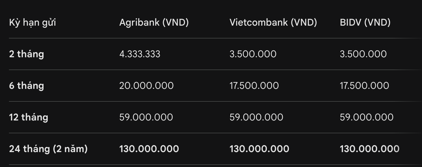Select the "24 tháng (2 năm)" row label
Viewport: 422px width, 167px height.
tap(48, 149)
